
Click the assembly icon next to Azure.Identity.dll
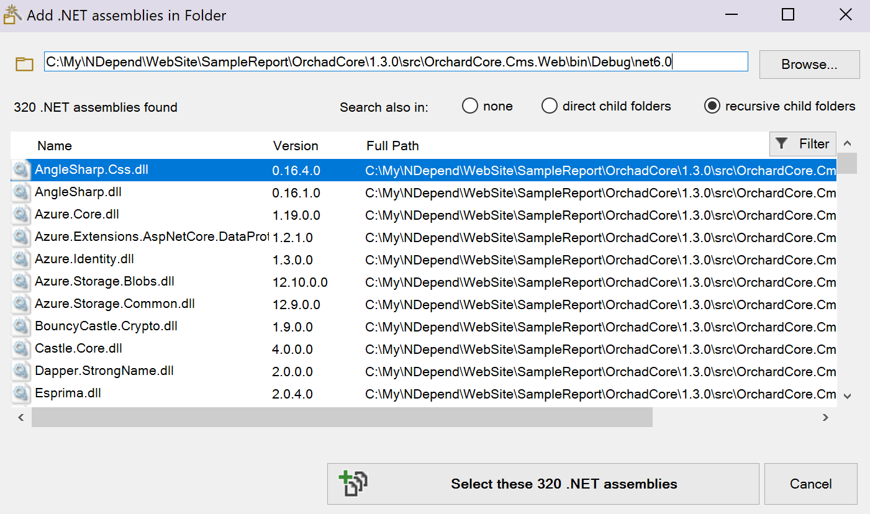(21, 259)
